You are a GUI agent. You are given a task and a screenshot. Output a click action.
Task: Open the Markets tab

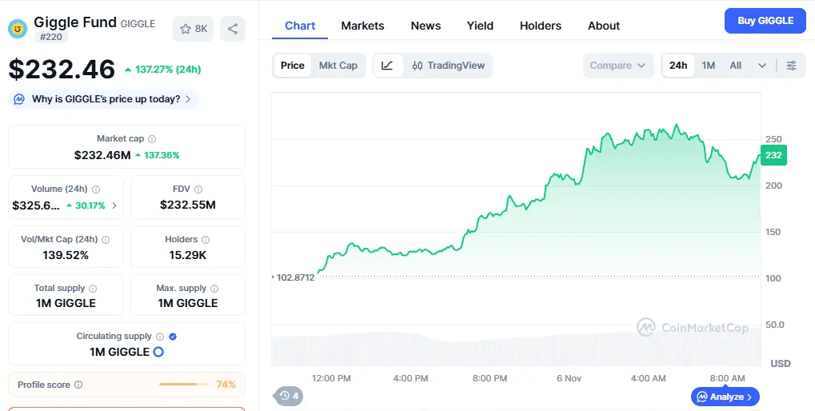362,26
